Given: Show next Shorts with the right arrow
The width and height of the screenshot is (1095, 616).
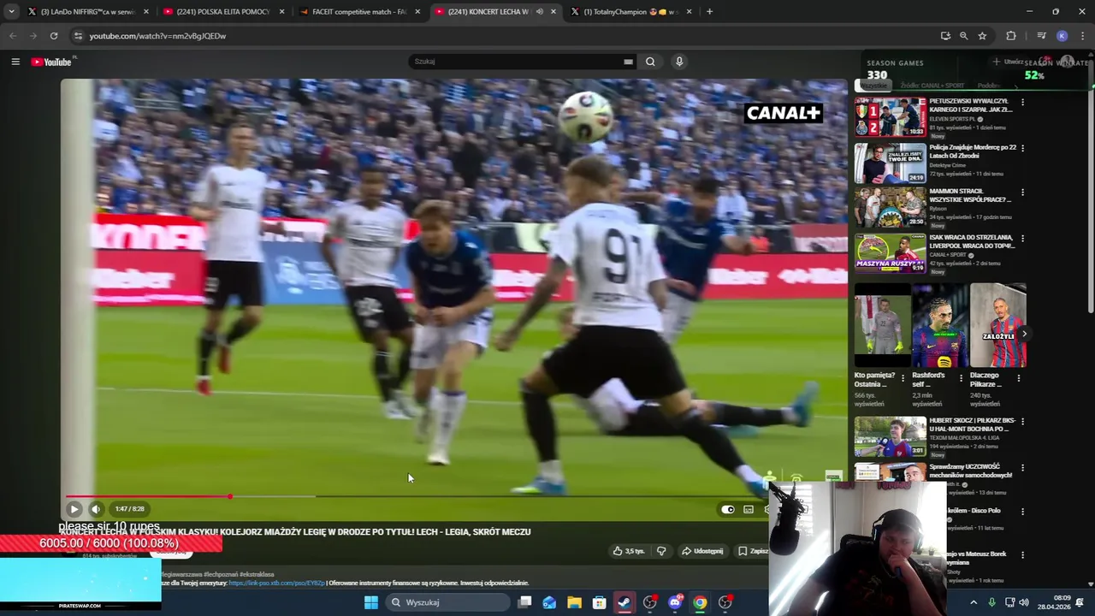Looking at the screenshot, I should [x=1024, y=334].
